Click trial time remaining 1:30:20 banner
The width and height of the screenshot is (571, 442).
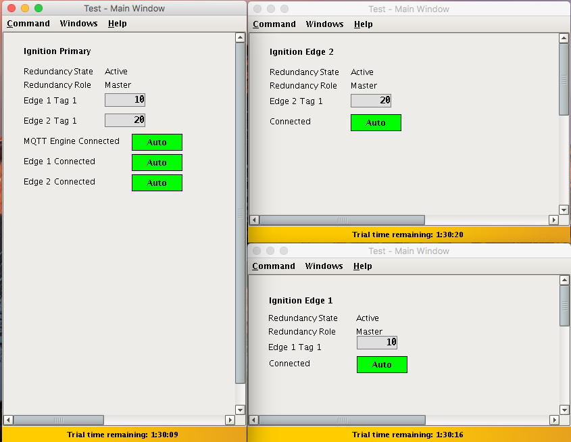[x=408, y=235]
